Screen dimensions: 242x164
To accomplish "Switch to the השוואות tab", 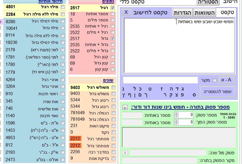I will tap(204, 12).
